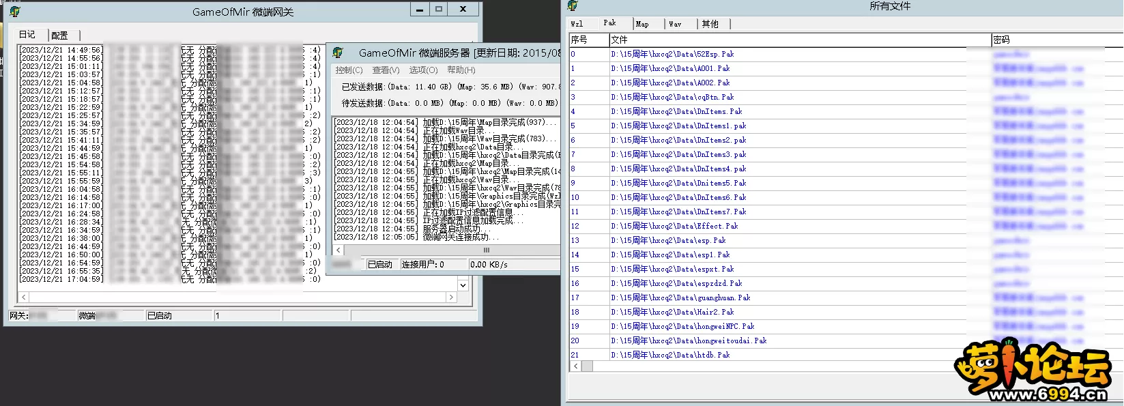Open the 选项(O) menu
1124x406 pixels.
click(x=423, y=70)
